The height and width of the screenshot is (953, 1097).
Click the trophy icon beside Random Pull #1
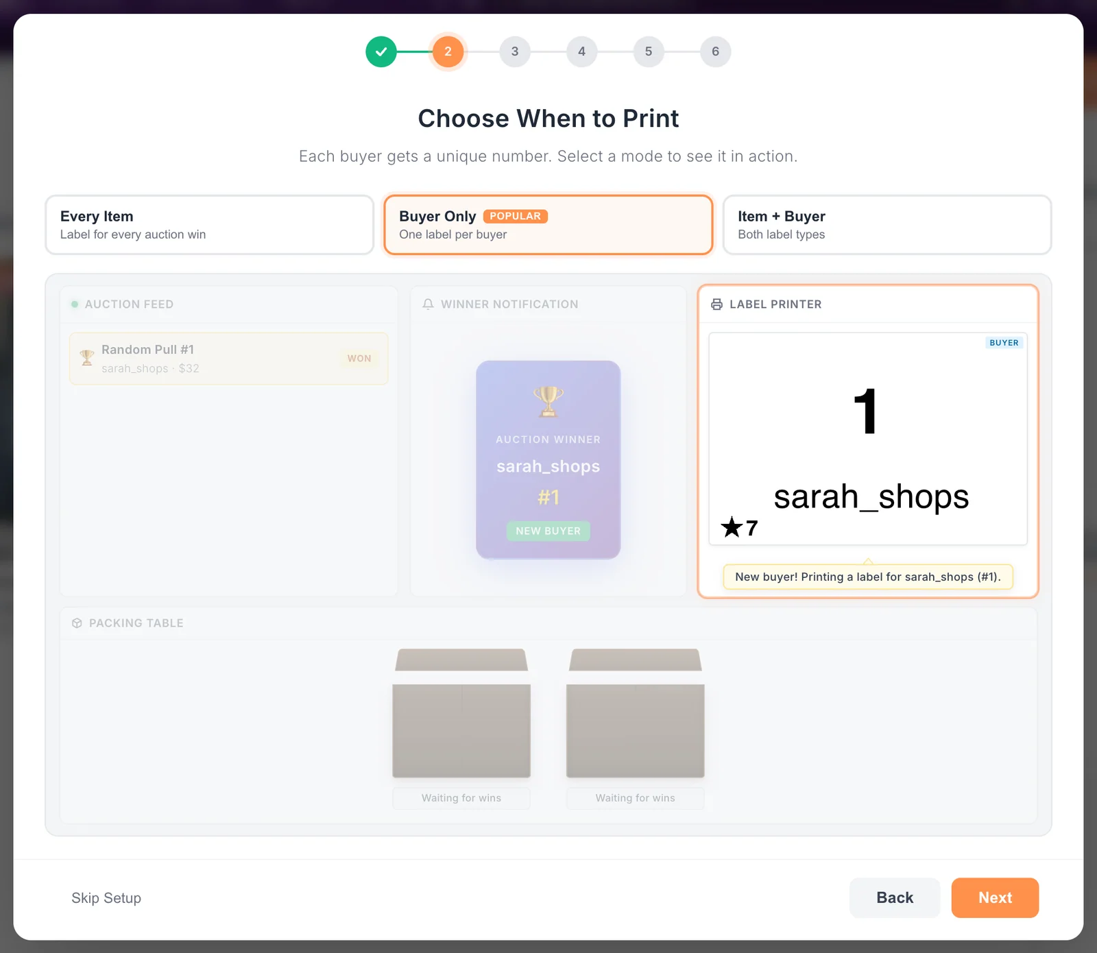click(x=87, y=358)
